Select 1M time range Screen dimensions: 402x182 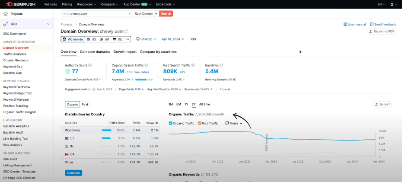pos(171,104)
